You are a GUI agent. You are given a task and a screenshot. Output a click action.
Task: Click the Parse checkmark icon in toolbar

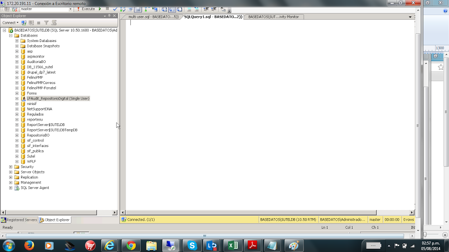point(115,9)
